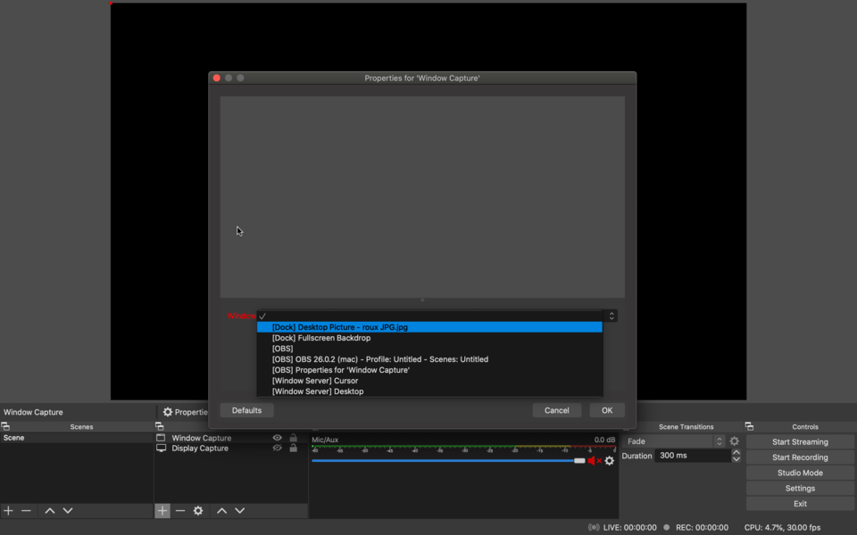
Task: Add a new source with plus icon
Action: pyautogui.click(x=162, y=511)
